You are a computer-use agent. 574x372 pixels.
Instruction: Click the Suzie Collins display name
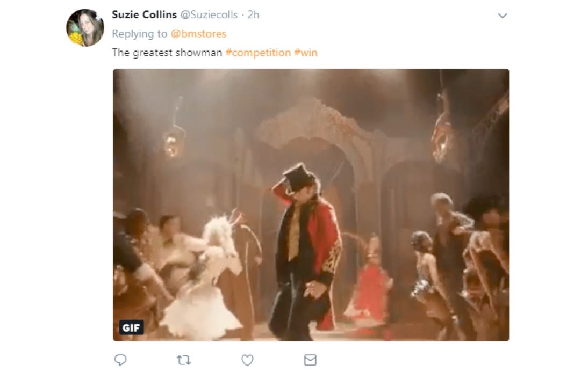144,15
